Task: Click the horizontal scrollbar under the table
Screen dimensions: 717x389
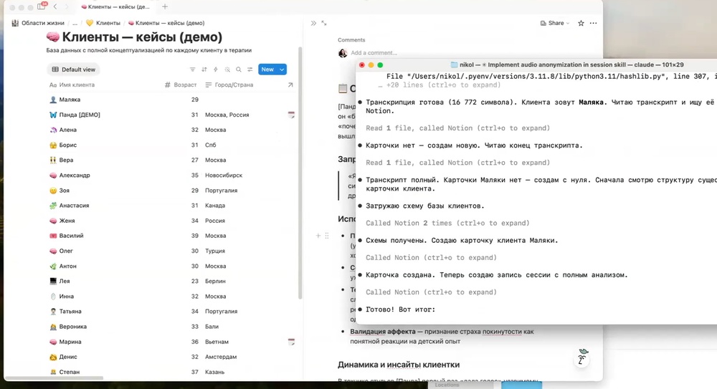Action: [x=54, y=378]
